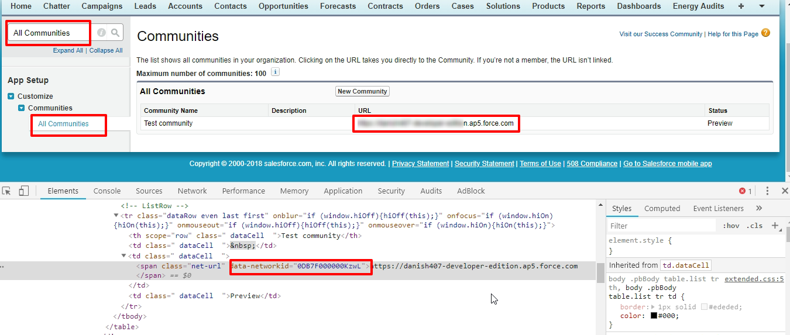Click the help question mark icon
This screenshot has height=335, width=790.
coord(765,33)
